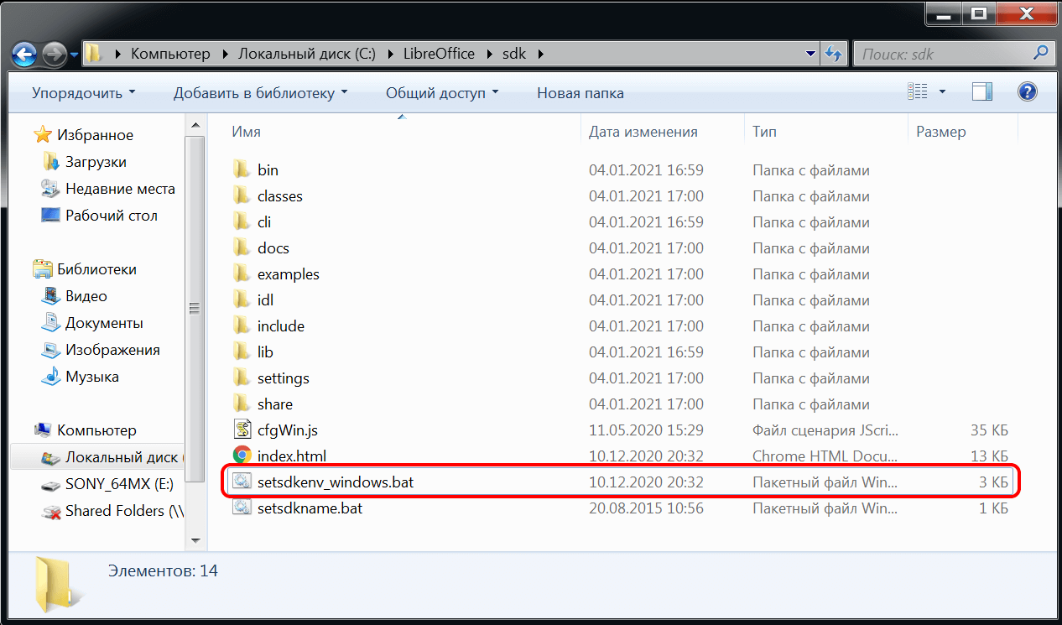Open the Добавить в библиотеку menu

click(260, 93)
